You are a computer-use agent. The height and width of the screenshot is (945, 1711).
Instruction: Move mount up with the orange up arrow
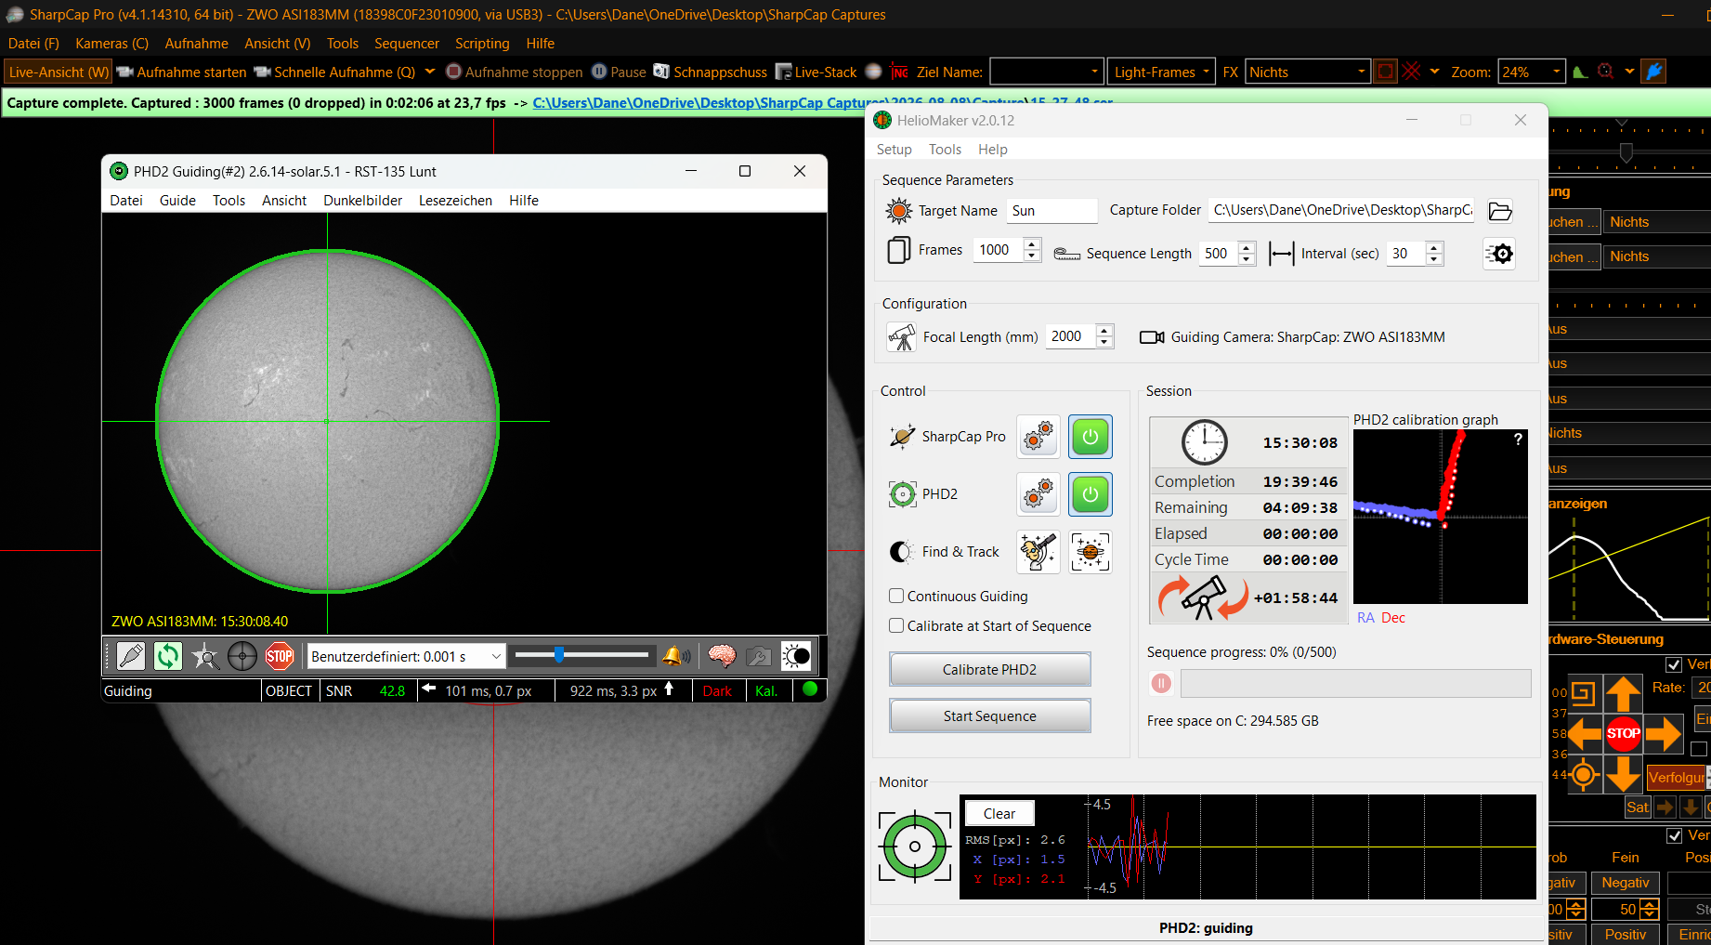(x=1624, y=694)
